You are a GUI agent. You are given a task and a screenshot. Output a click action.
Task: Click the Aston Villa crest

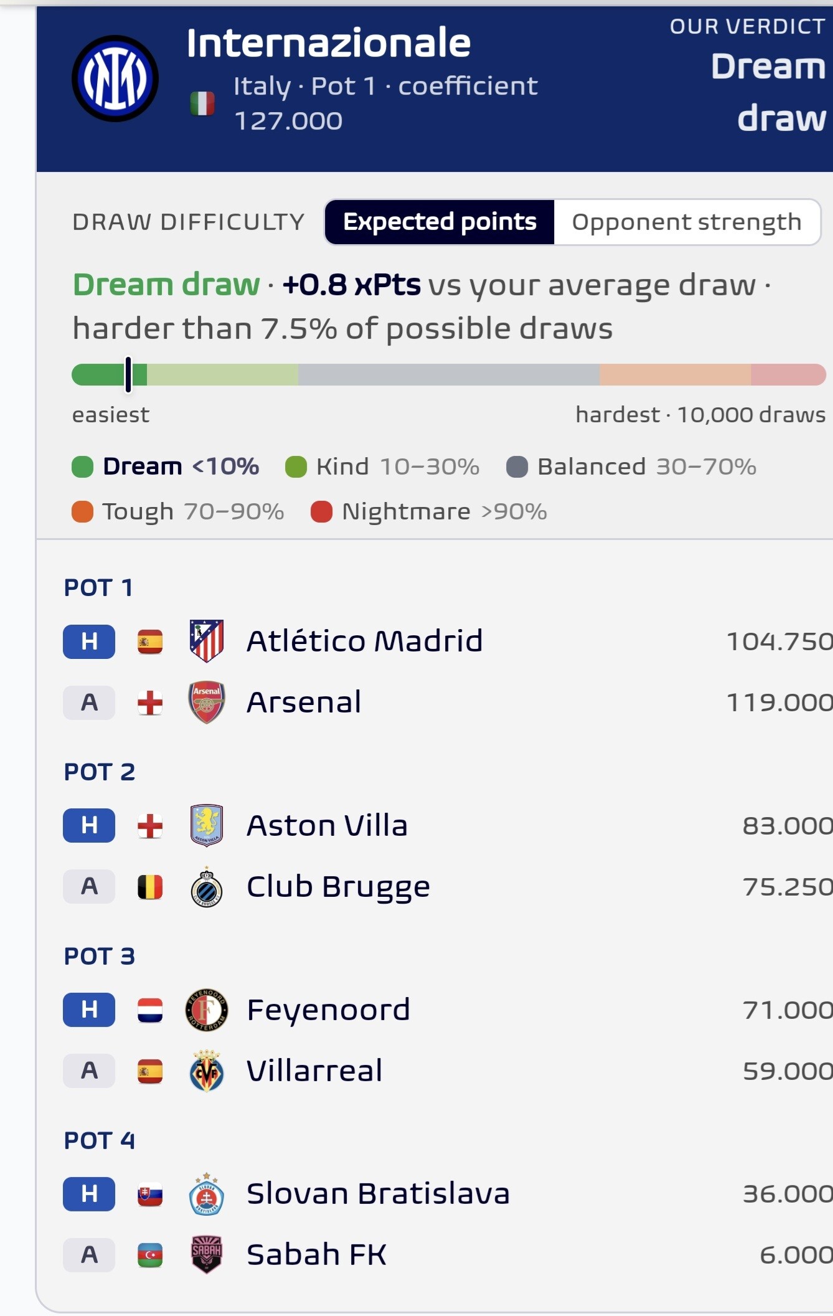[x=207, y=825]
